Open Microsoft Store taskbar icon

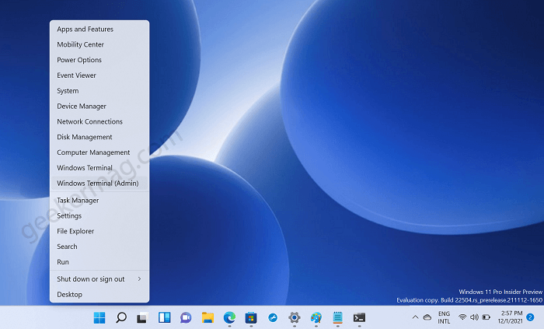(x=251, y=317)
